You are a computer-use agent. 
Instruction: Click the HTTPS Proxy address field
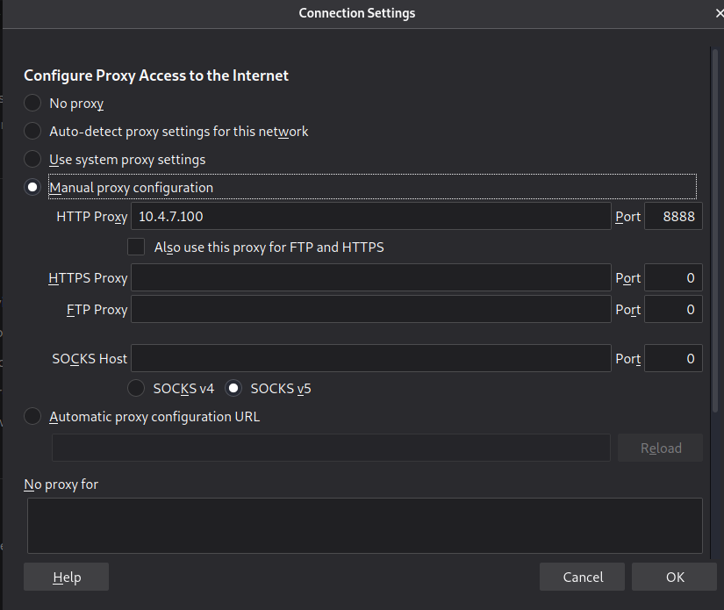click(x=370, y=278)
